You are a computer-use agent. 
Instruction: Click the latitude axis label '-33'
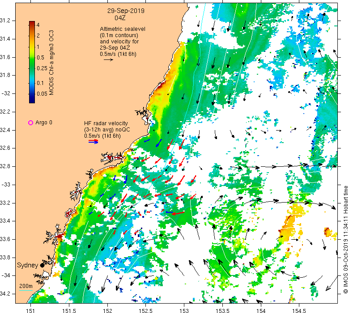click(5, 185)
